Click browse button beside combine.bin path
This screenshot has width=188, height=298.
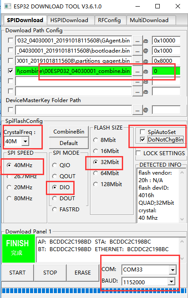click(137, 71)
